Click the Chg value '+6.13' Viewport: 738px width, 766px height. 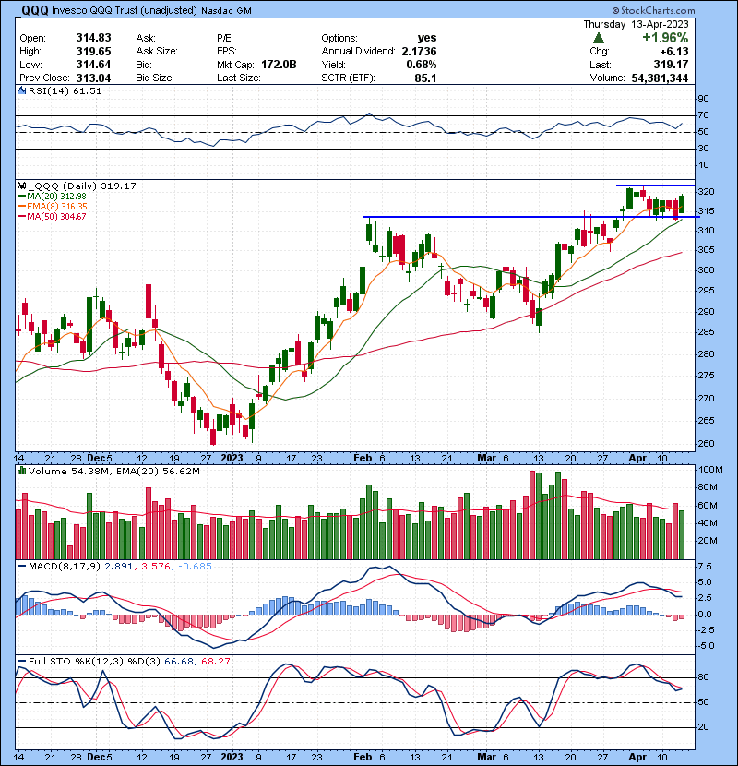click(674, 52)
